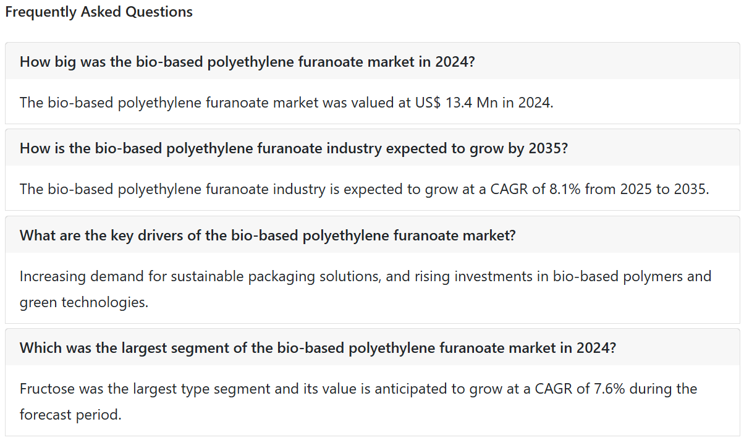This screenshot has width=744, height=440.
Task: Click the sustainable packaging solutions answer
Action: click(x=366, y=289)
